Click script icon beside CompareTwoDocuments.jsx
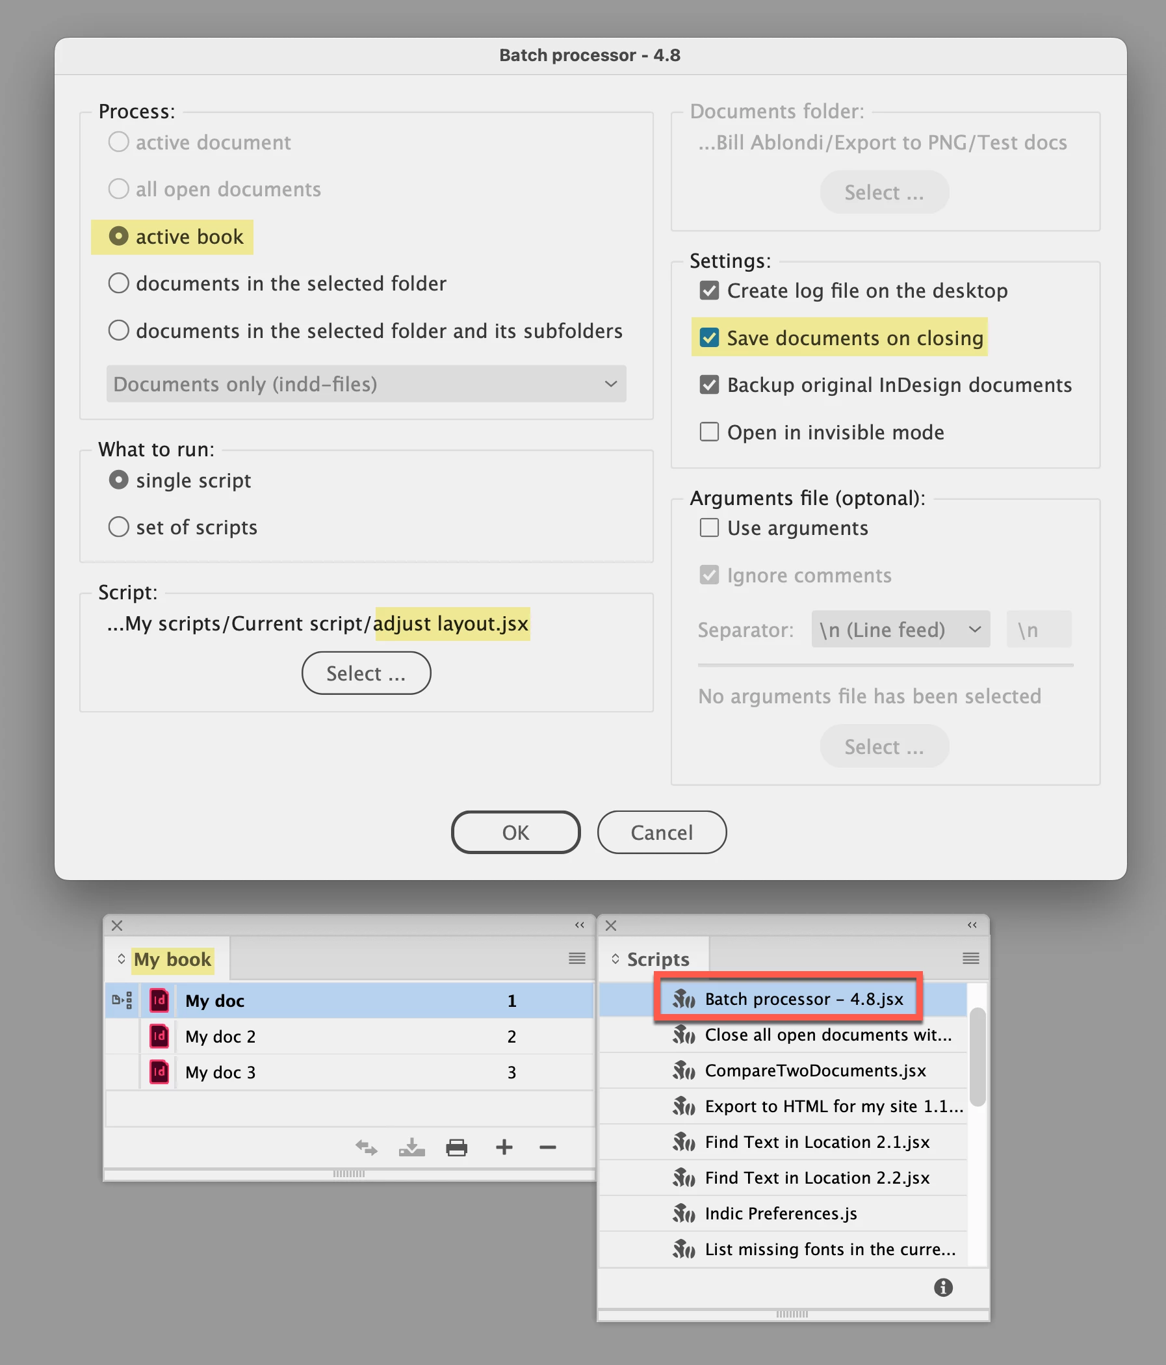This screenshot has height=1365, width=1166. click(x=684, y=1071)
